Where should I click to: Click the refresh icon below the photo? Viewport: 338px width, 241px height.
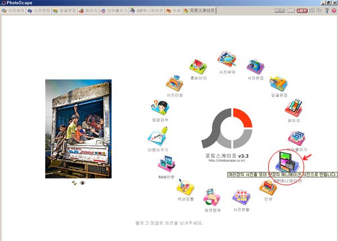click(x=74, y=183)
